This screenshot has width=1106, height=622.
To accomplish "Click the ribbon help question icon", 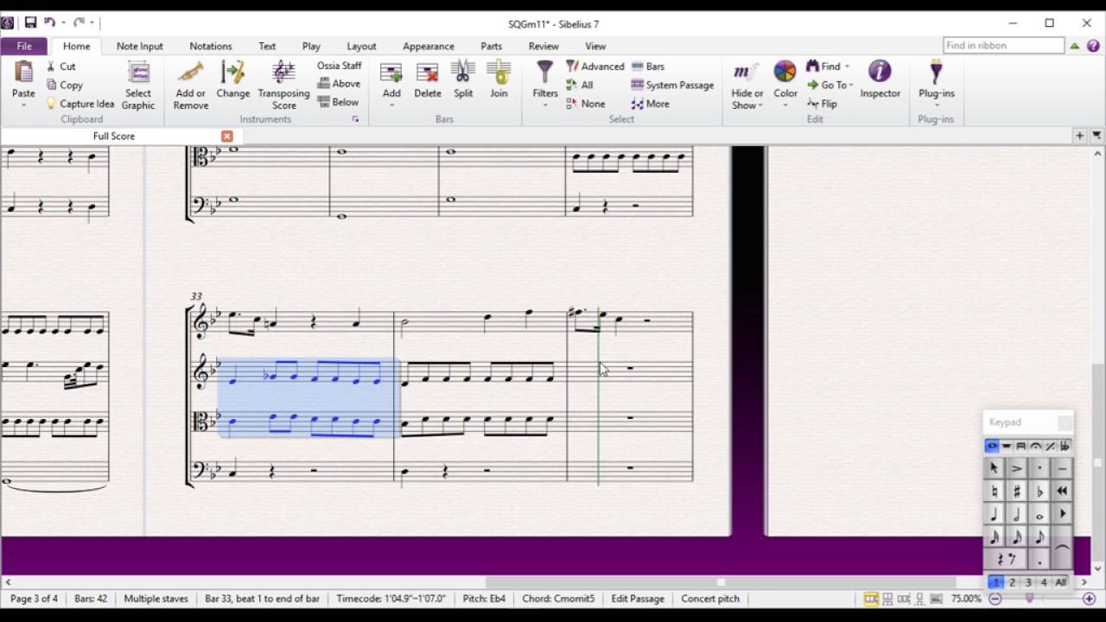I will 1093,46.
